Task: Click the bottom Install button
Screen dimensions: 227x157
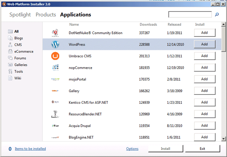Action: pos(165,149)
